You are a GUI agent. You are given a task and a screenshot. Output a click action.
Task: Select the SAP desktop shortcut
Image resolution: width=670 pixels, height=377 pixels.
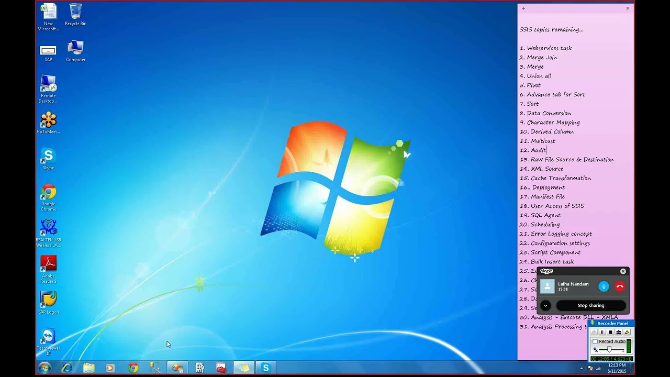coord(48,53)
